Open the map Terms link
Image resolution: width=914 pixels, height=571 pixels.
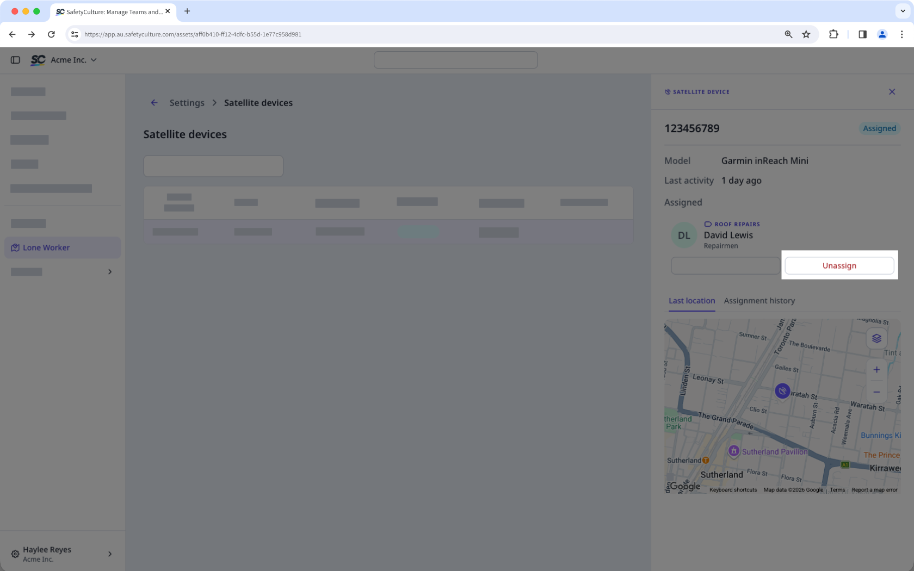coord(837,490)
